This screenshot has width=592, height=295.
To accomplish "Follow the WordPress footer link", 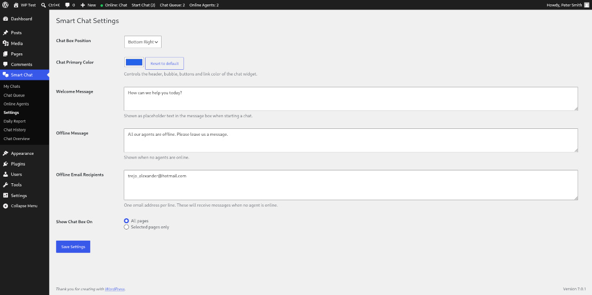I will coord(115,289).
